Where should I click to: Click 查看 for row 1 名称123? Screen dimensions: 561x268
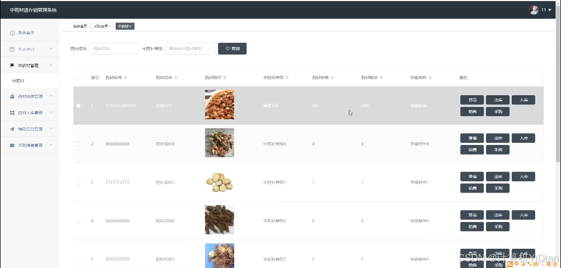(x=472, y=100)
